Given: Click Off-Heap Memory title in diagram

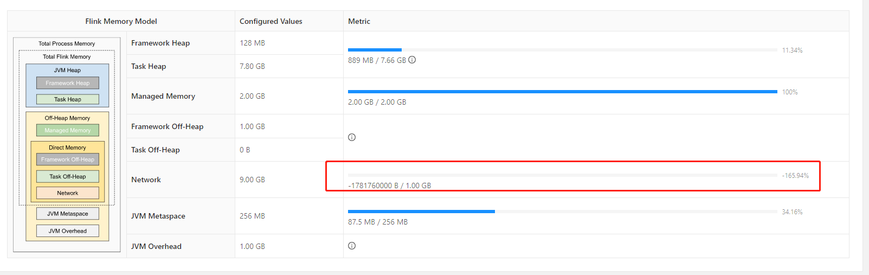Looking at the screenshot, I should click(67, 118).
